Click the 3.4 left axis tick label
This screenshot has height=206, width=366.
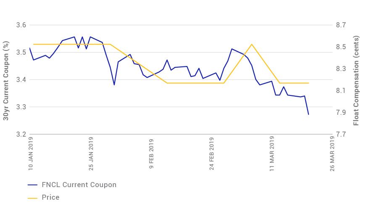pos(21,80)
